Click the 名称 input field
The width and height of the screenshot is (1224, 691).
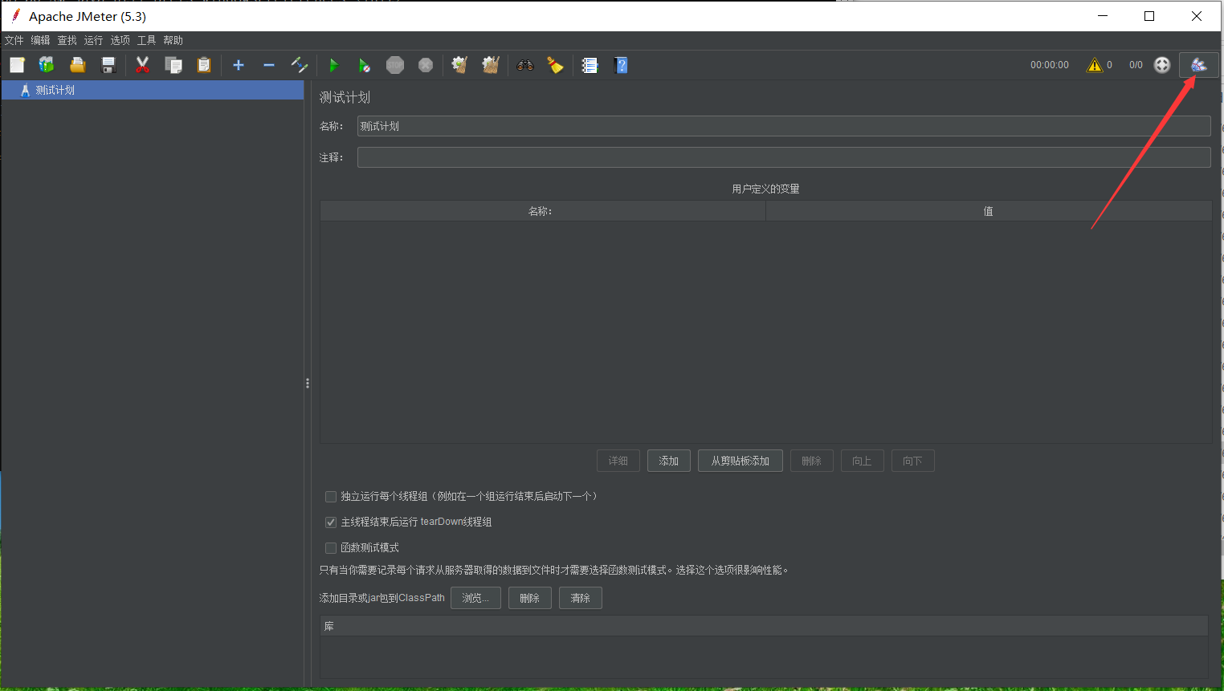pyautogui.click(x=784, y=126)
